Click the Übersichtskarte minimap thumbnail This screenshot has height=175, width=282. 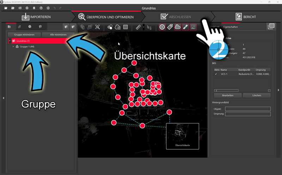pyautogui.click(x=183, y=136)
